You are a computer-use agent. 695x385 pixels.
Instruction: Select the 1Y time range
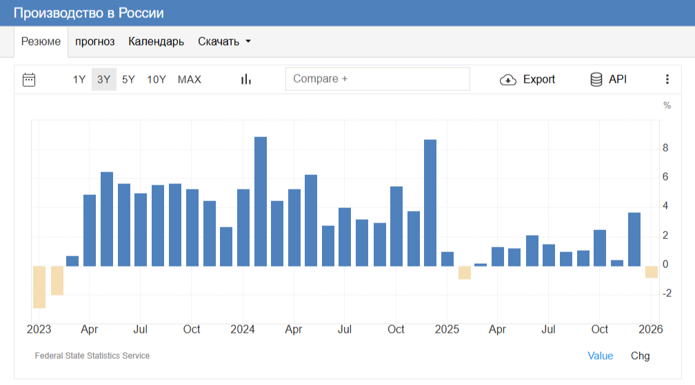79,80
